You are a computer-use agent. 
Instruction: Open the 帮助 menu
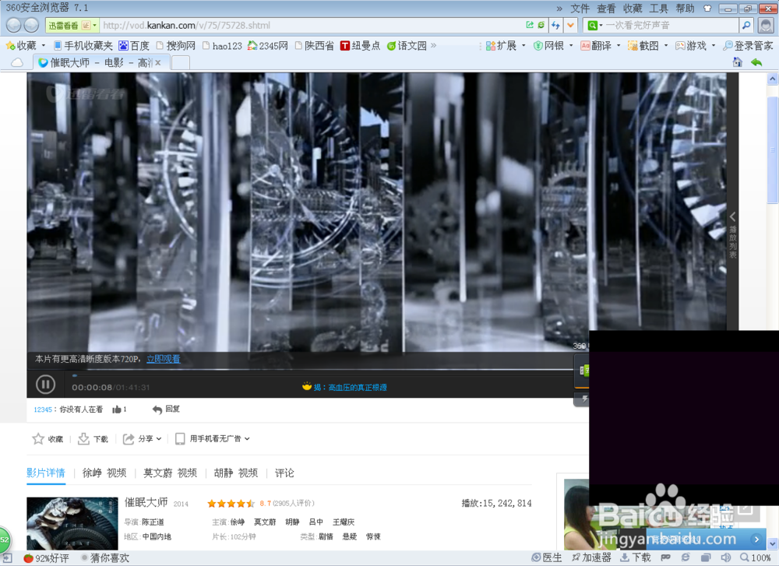coord(685,9)
